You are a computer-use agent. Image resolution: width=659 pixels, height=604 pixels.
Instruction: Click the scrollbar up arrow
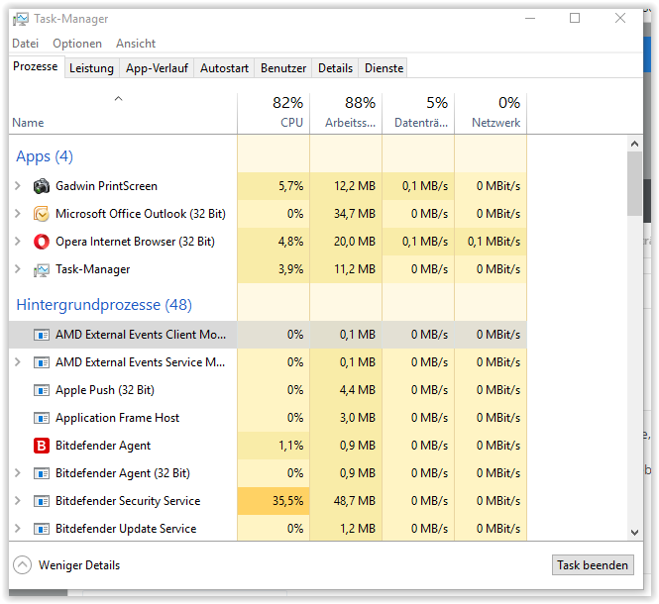[x=634, y=144]
